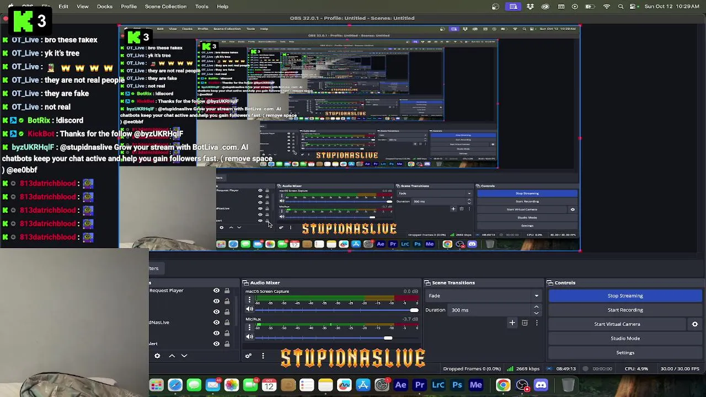Launch Adobe Premiere Pro from the Dock
This screenshot has height=397, width=706.
click(x=419, y=385)
